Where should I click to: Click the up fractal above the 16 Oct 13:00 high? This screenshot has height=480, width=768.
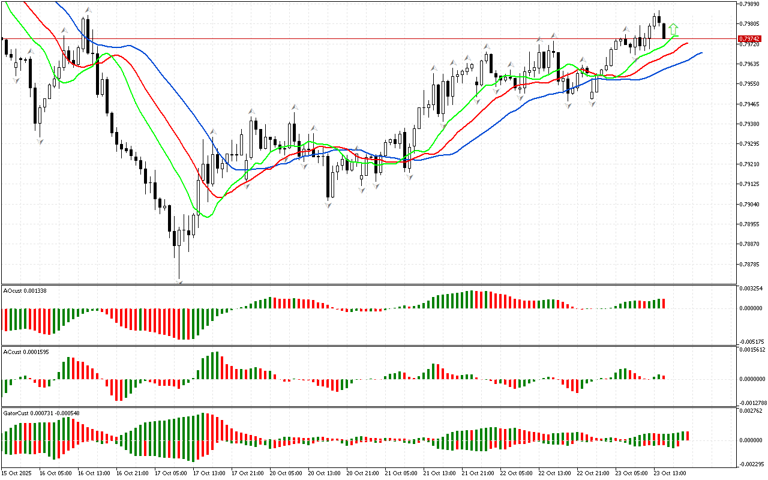(88, 10)
